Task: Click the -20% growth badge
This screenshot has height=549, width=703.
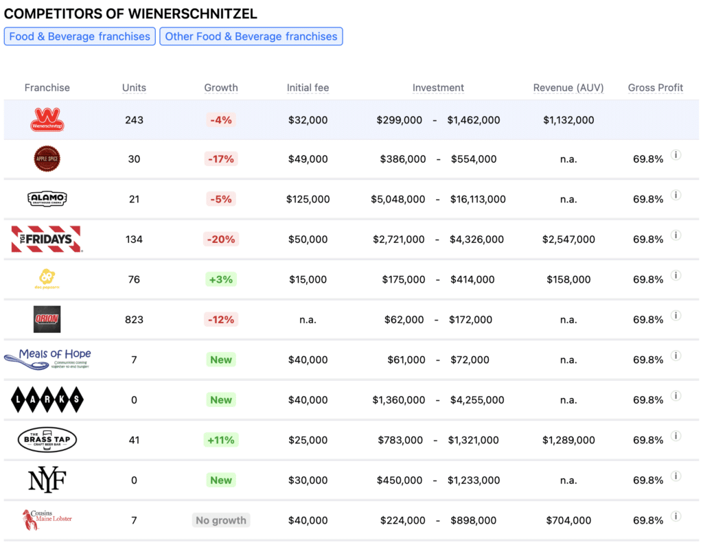Action: pos(221,240)
